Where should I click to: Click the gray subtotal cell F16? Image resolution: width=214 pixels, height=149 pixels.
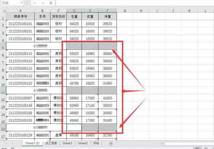pyautogui.click(x=108, y=128)
